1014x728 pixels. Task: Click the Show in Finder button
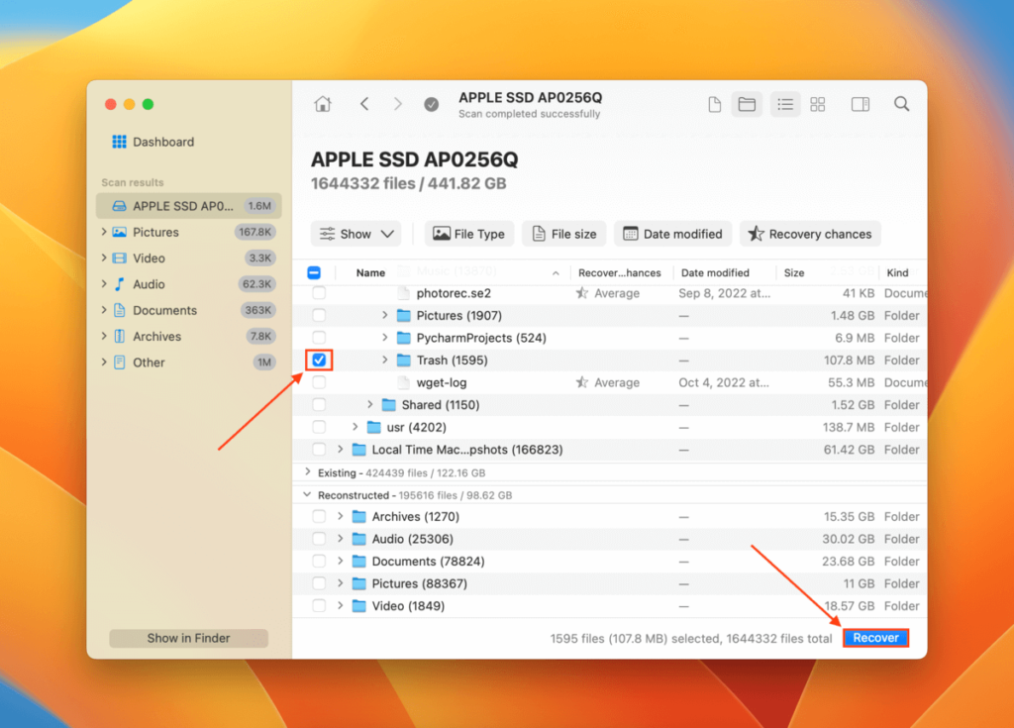[x=188, y=638]
